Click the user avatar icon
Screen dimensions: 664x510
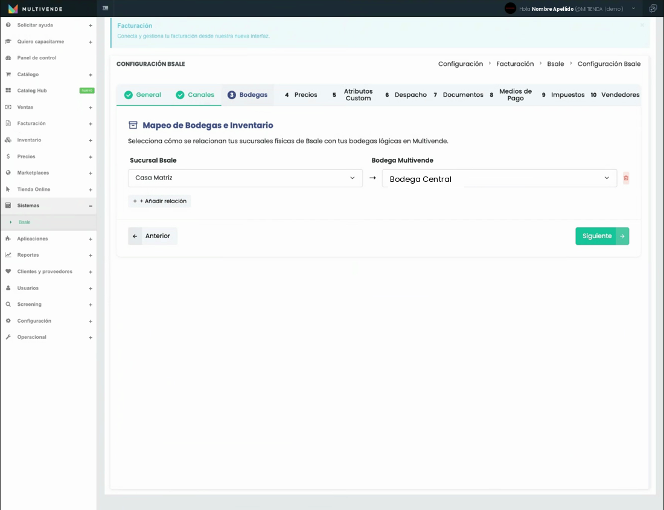510,8
